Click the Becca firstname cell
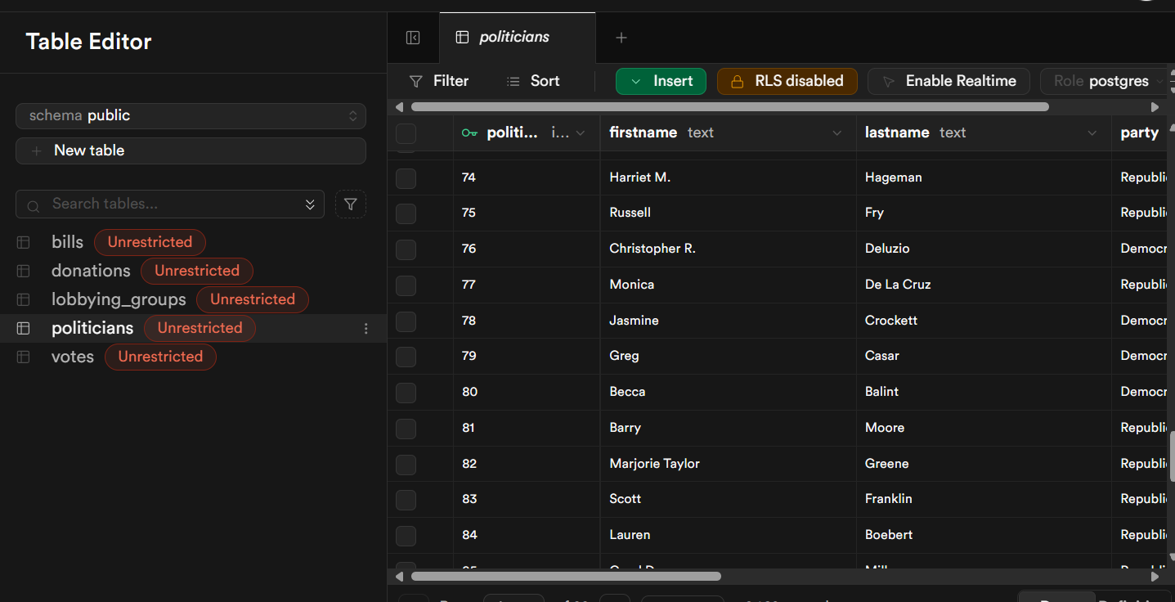Screen dimensions: 1175x602 [728, 392]
